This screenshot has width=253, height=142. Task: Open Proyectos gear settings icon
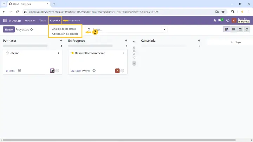pos(32,30)
